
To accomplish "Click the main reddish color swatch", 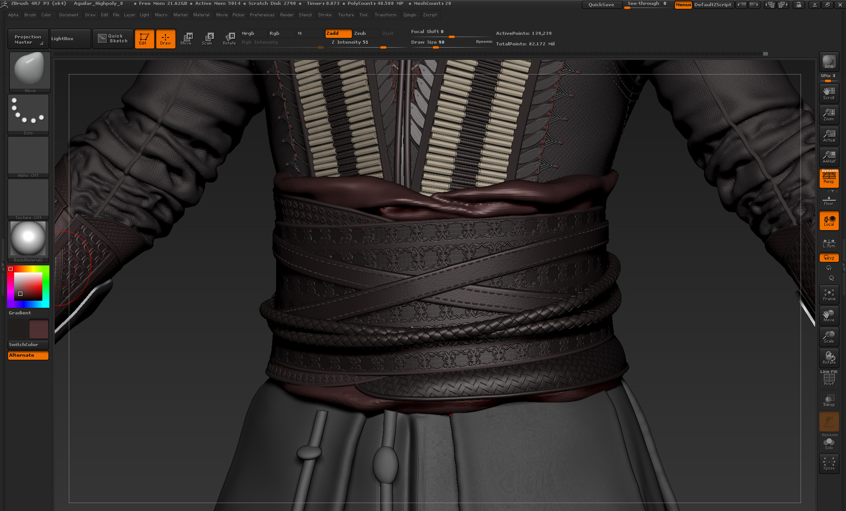I will pyautogui.click(x=38, y=329).
